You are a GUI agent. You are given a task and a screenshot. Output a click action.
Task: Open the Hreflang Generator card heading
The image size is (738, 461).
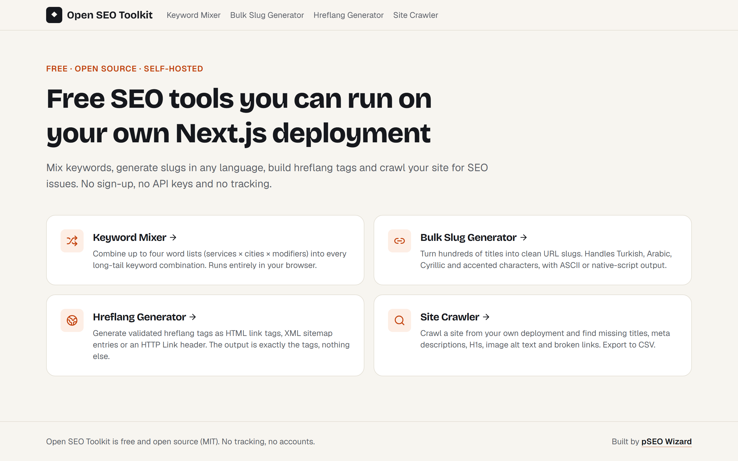coord(139,317)
